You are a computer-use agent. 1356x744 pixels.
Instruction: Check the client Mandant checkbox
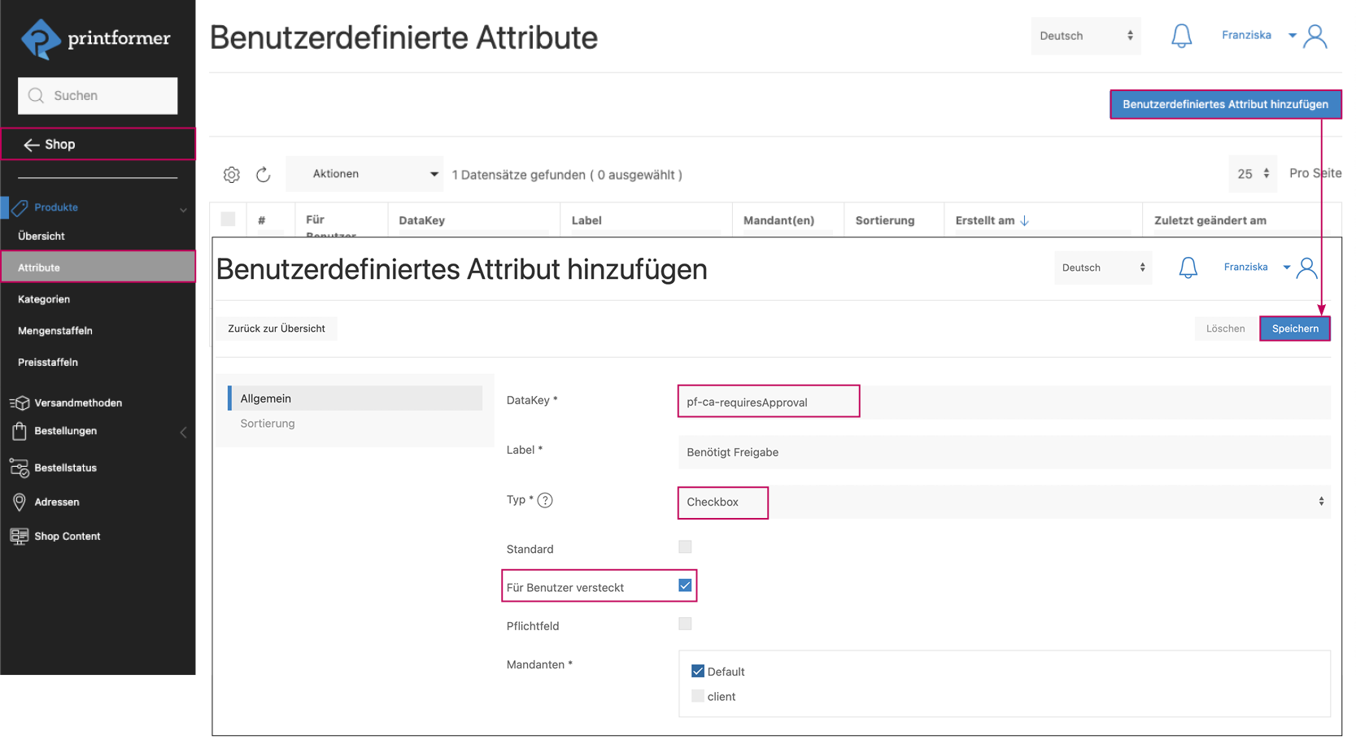pos(697,695)
